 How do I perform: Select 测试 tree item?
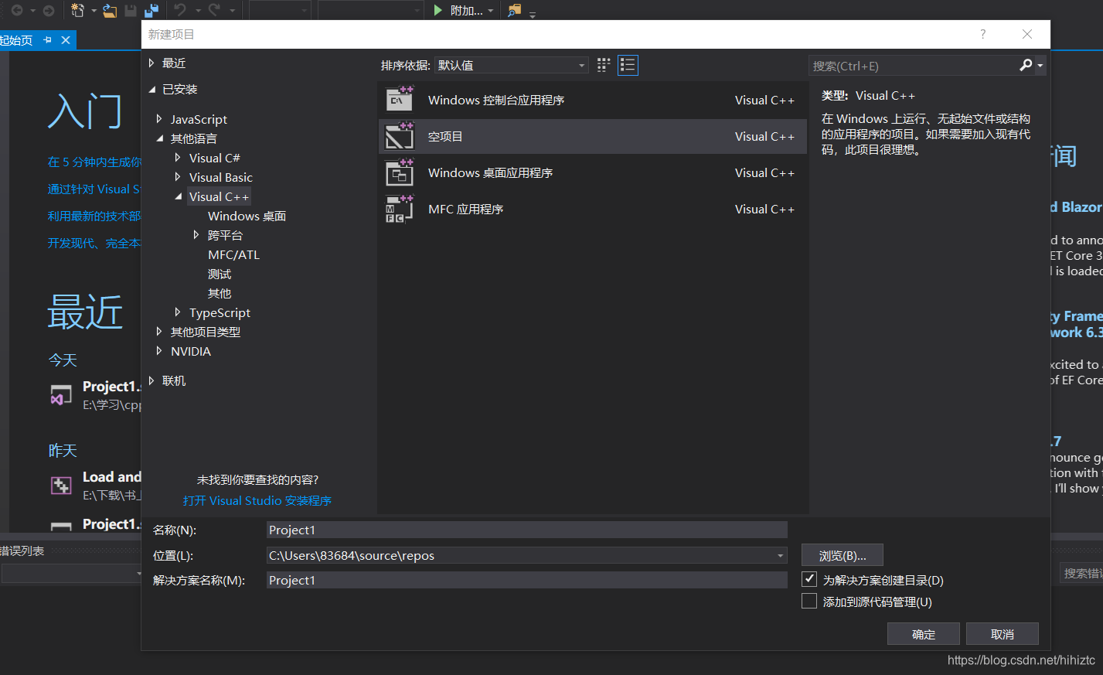[x=220, y=274]
